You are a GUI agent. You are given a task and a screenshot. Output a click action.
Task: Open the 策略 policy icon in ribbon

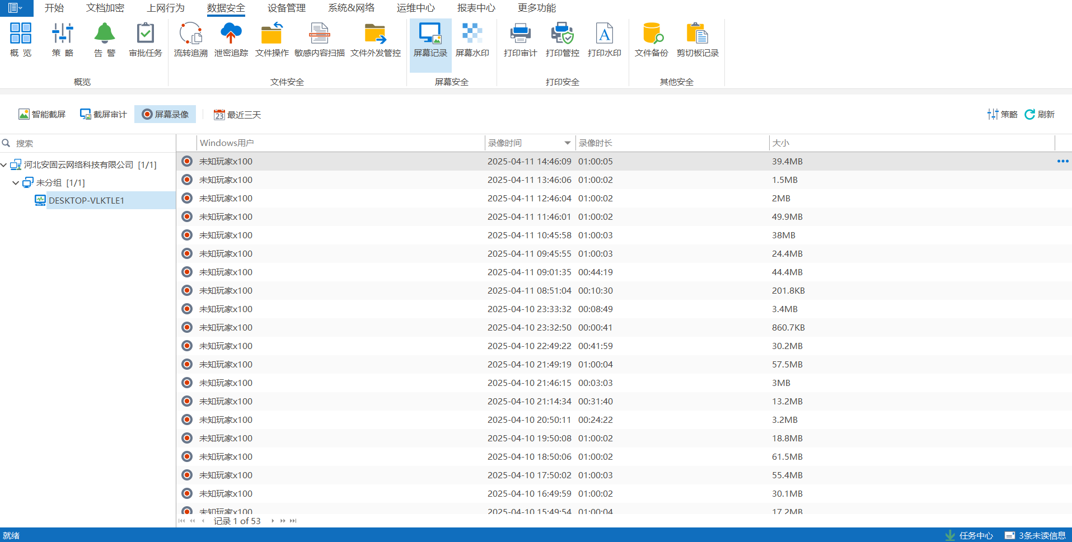63,40
